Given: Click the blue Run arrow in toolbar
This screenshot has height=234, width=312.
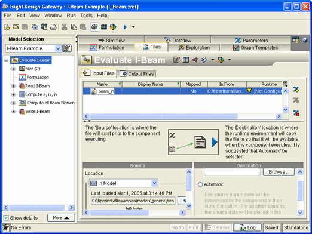Looking at the screenshot, I should tap(125, 27).
